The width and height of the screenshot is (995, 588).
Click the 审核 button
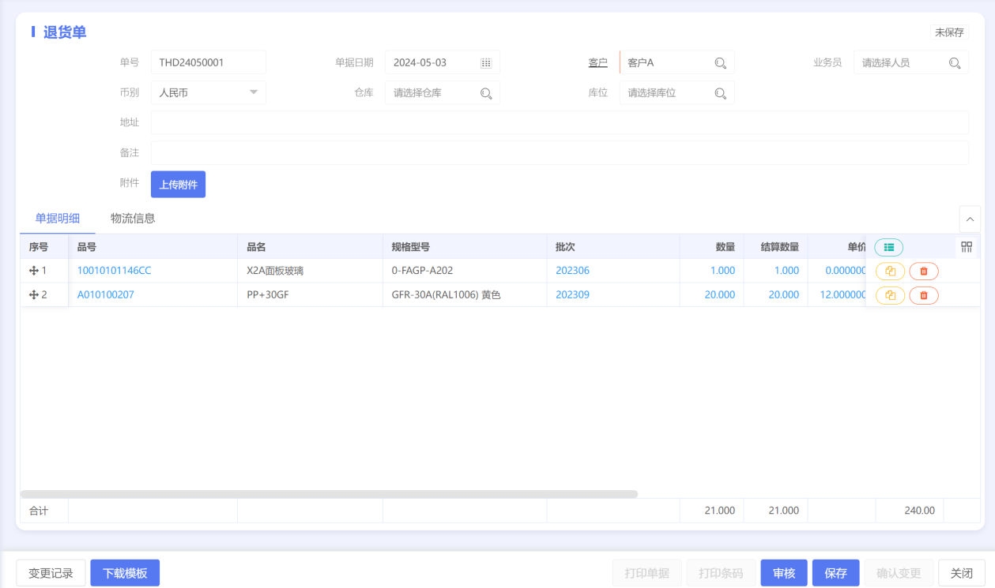(x=784, y=573)
